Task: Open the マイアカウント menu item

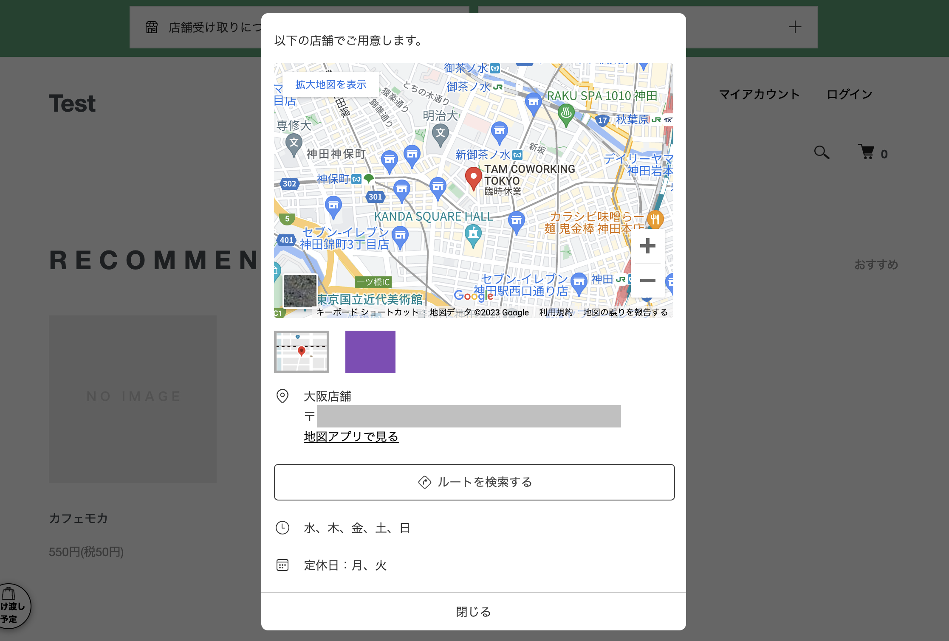Action: (759, 94)
